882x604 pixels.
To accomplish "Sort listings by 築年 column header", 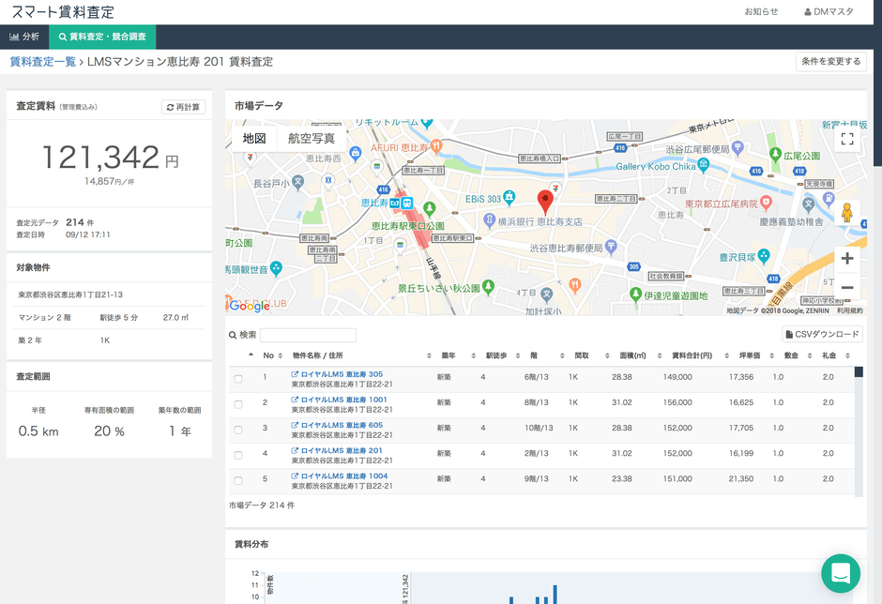I will [447, 356].
